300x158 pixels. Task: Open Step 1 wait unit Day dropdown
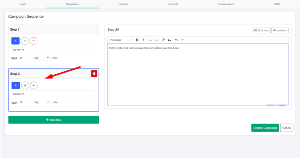[x=41, y=58]
